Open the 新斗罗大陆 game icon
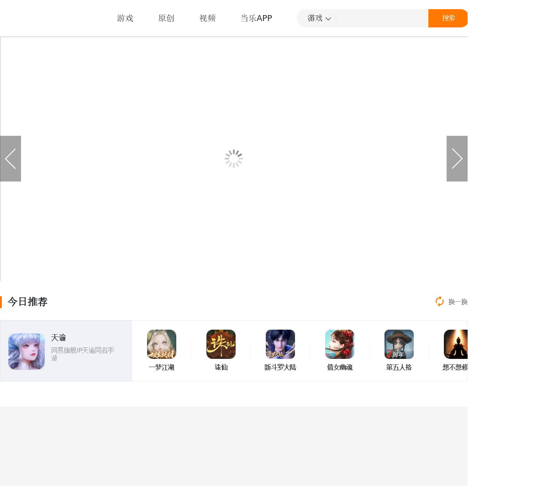Viewport: 548px width, 486px height. [280, 344]
